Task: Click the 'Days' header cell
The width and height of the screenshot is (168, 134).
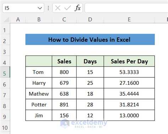Action: 90,61
